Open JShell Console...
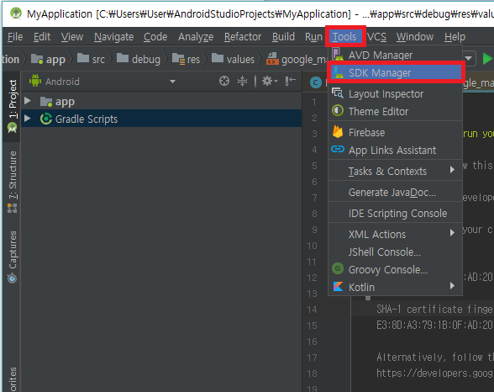This screenshot has width=494, height=392. pyautogui.click(x=395, y=252)
